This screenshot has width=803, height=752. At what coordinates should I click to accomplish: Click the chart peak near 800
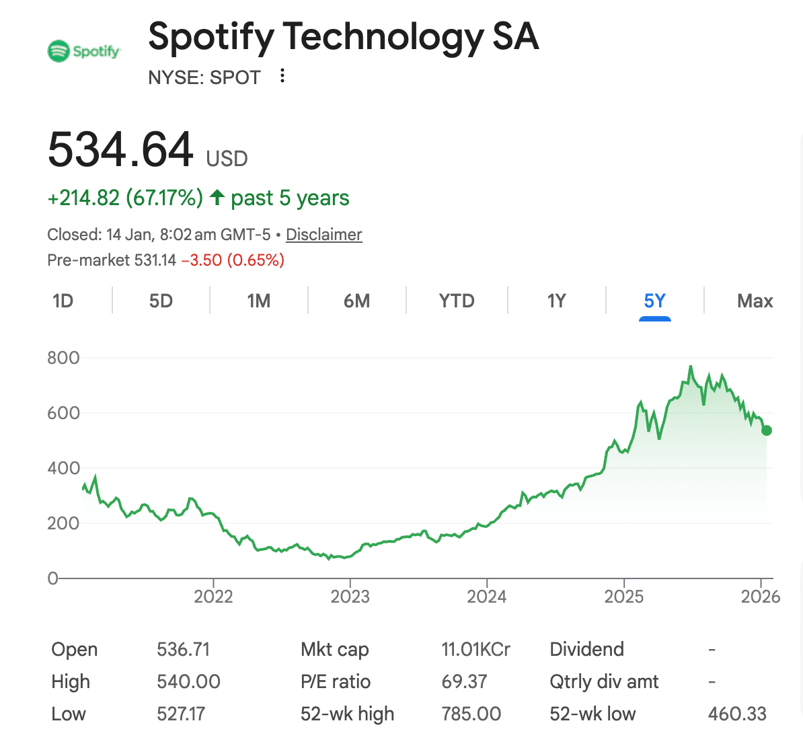(x=690, y=367)
